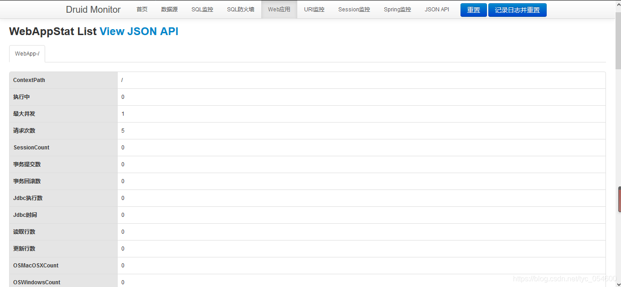Click the 最大并发 value 1
The image size is (621, 287).
[x=123, y=114]
